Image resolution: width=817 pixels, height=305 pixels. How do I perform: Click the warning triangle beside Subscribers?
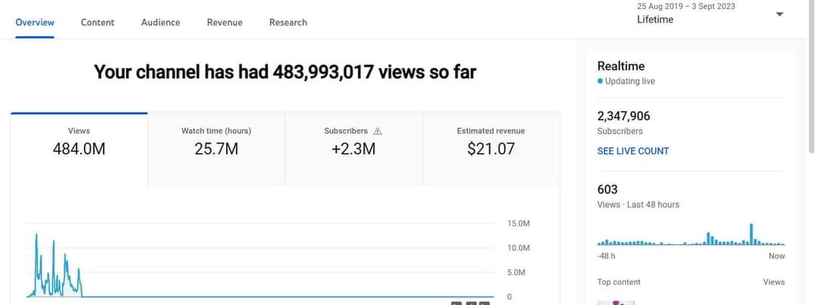pos(377,131)
